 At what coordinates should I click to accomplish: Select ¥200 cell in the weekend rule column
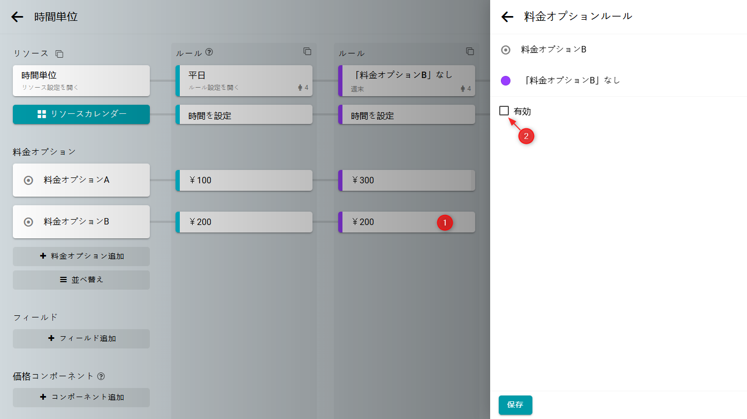tap(407, 222)
